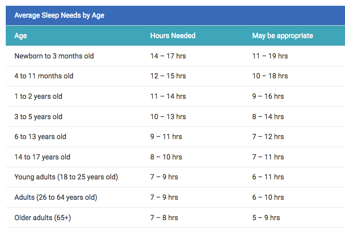
Task: Select 'Adults (26 to 64 years old)' label
Action: point(56,198)
